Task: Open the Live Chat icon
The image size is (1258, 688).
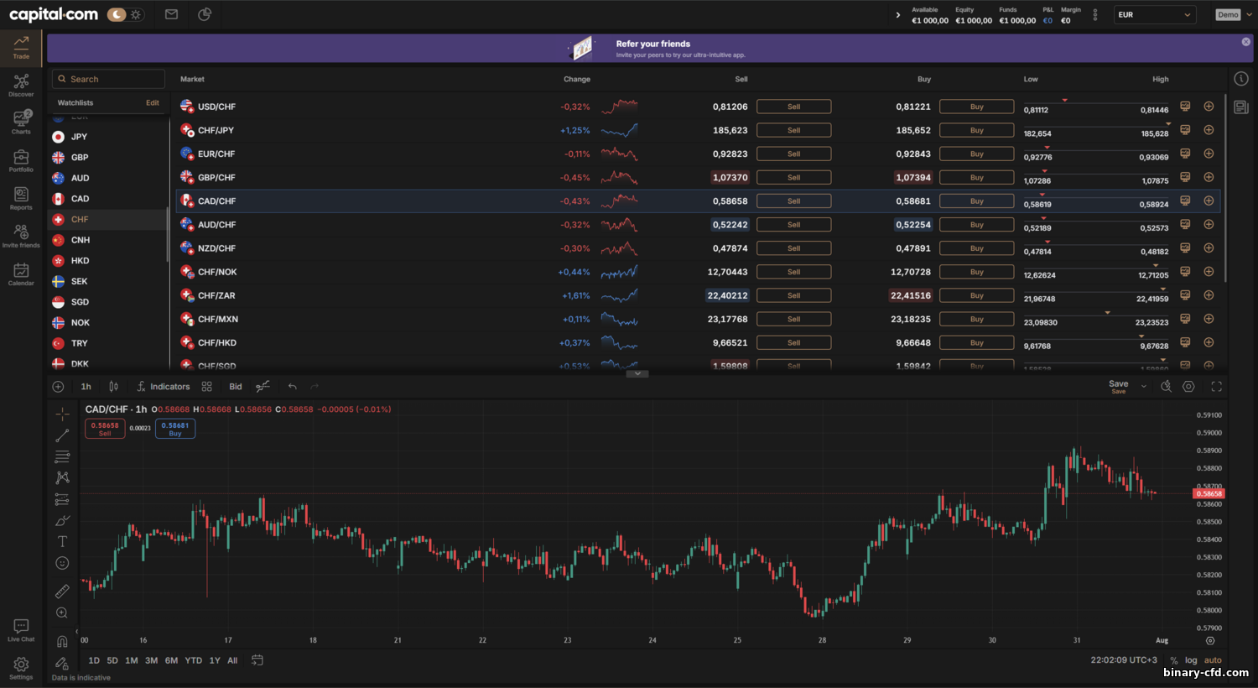Action: tap(21, 629)
